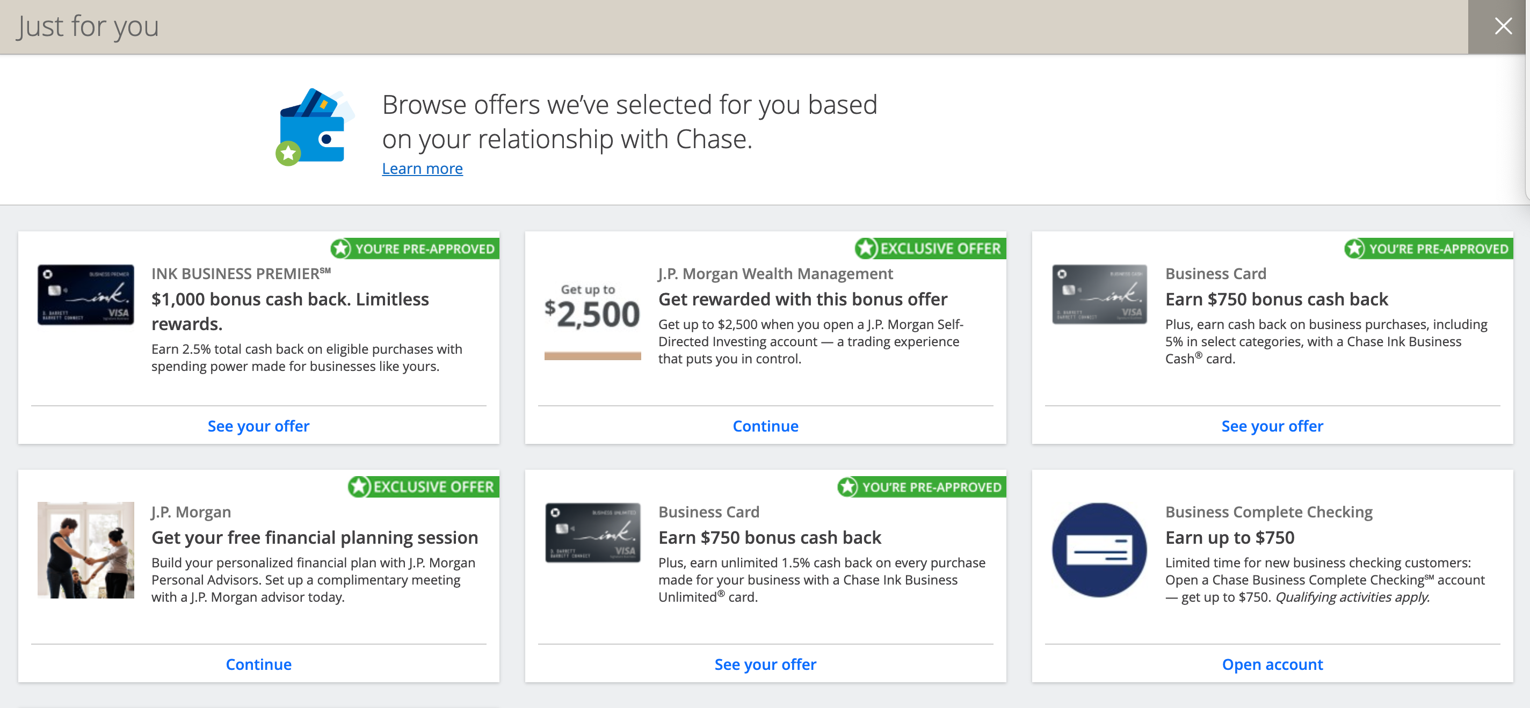Click the Exclusive Offer badge on J.P. Morgan planning

coord(423,487)
